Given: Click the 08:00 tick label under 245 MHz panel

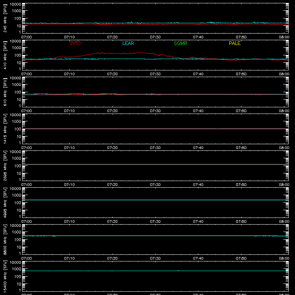Looking at the screenshot, I should [284, 37].
